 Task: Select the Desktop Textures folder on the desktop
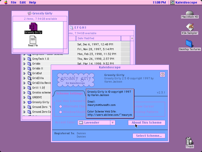click(189, 43)
